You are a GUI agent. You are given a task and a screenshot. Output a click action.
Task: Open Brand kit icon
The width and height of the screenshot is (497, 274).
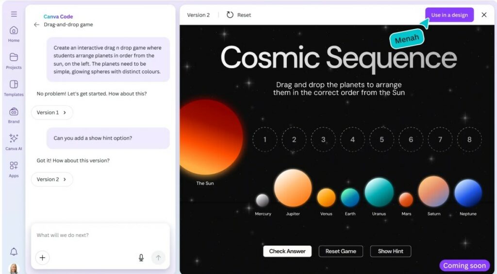[14, 112]
